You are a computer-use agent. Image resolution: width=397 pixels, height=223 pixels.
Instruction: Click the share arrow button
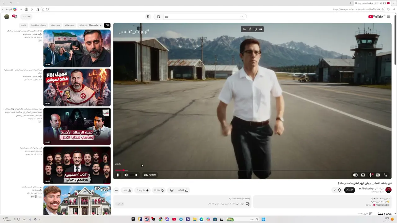point(159,190)
